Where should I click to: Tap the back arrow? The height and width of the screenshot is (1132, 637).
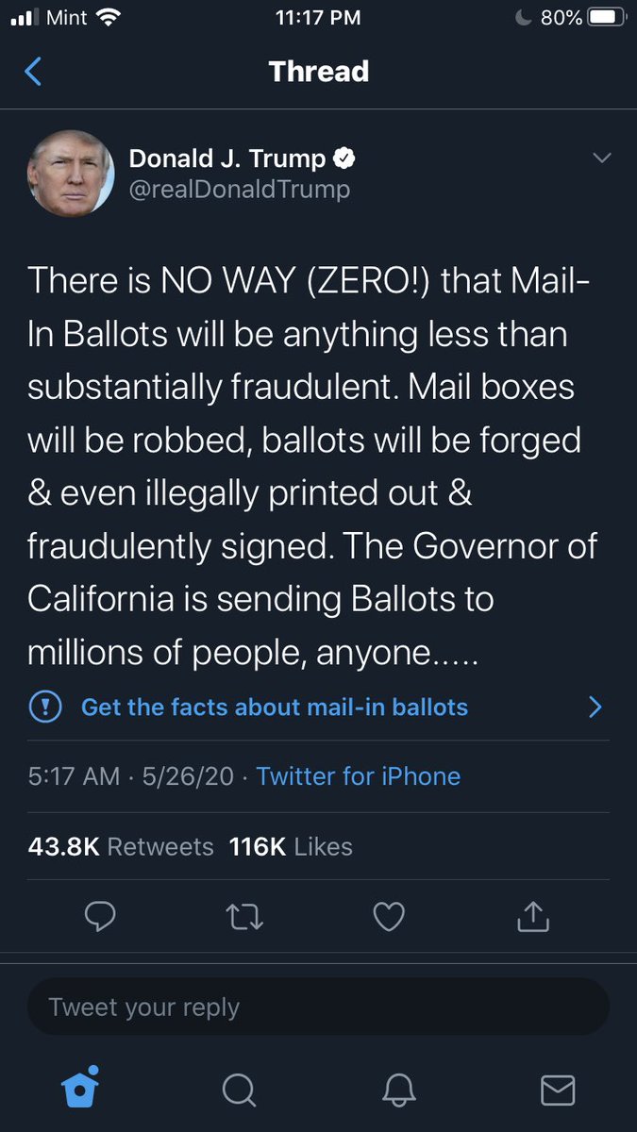coord(33,72)
